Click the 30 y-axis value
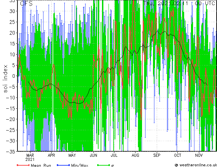The width and height of the screenshot is (217, 167). (13, 11)
